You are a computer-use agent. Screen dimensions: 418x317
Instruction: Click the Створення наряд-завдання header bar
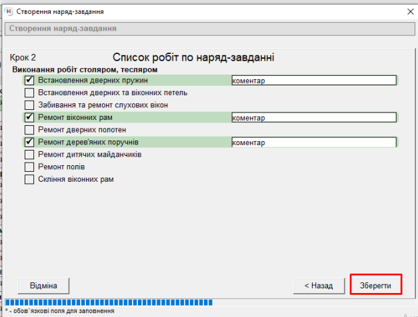(x=209, y=29)
